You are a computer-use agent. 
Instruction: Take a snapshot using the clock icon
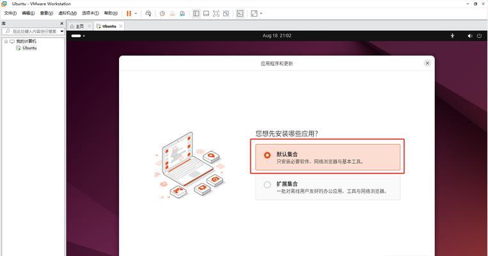pos(162,13)
